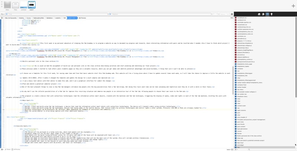Viewport: 297px width, 151px height.
Task: Click the Replace button in the find bar
Action: pyautogui.click(x=223, y=14)
